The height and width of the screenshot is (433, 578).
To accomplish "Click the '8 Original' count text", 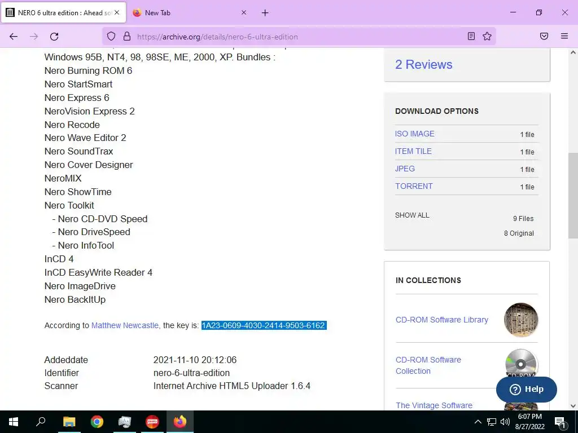I will point(519,233).
